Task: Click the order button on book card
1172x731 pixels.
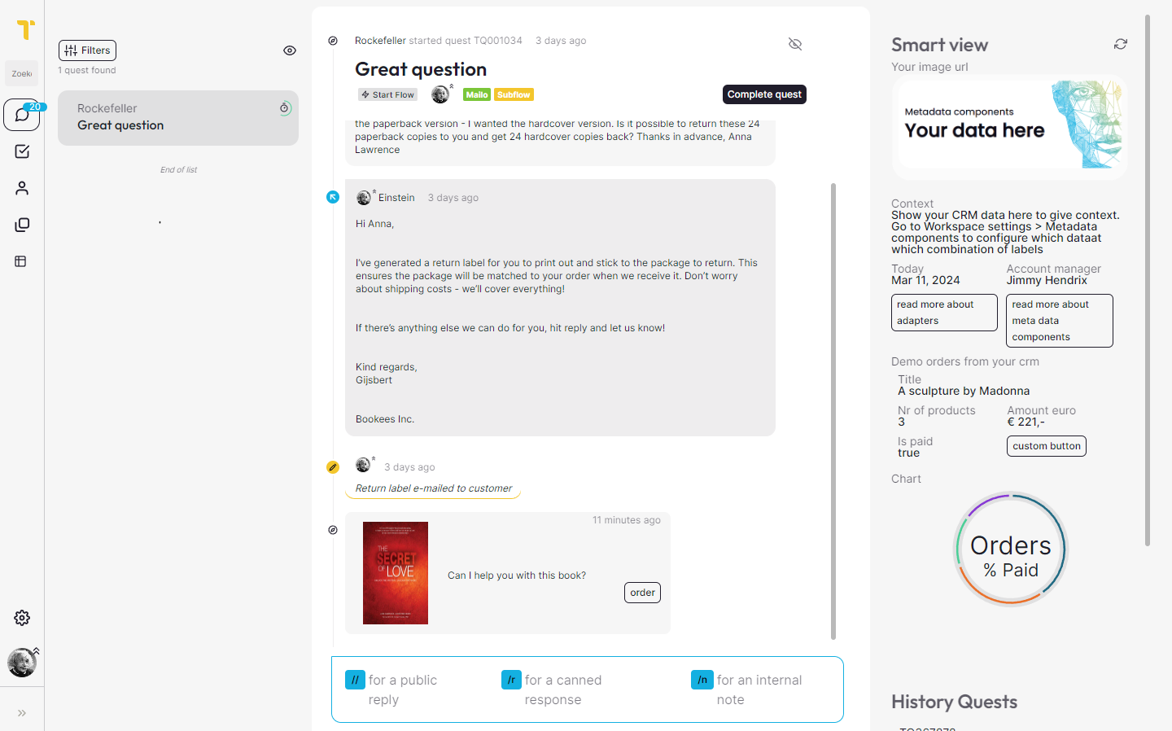Action: point(642,593)
